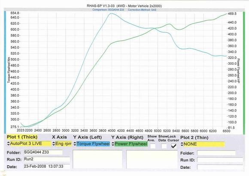The image size is (249, 176).
Task: Click the Plot 1 (Thick) heading
Action: [22, 137]
